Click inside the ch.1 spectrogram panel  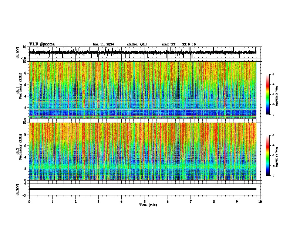coord(143,90)
